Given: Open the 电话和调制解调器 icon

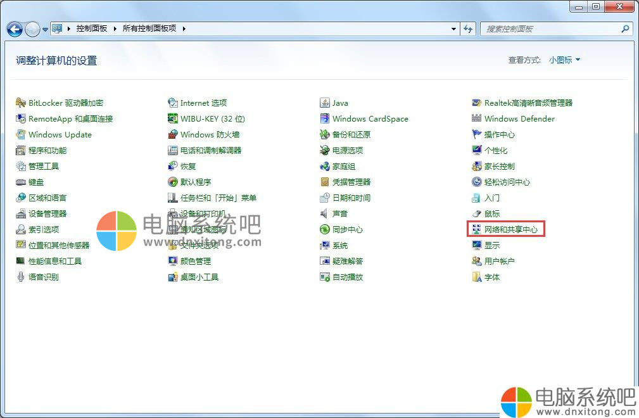Looking at the screenshot, I should click(x=173, y=150).
